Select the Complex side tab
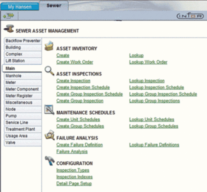The height and width of the screenshot is (192, 207). click(x=23, y=54)
